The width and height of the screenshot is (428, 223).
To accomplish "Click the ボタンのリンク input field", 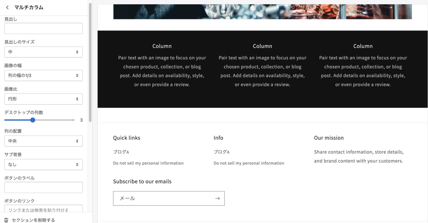I will [43, 209].
